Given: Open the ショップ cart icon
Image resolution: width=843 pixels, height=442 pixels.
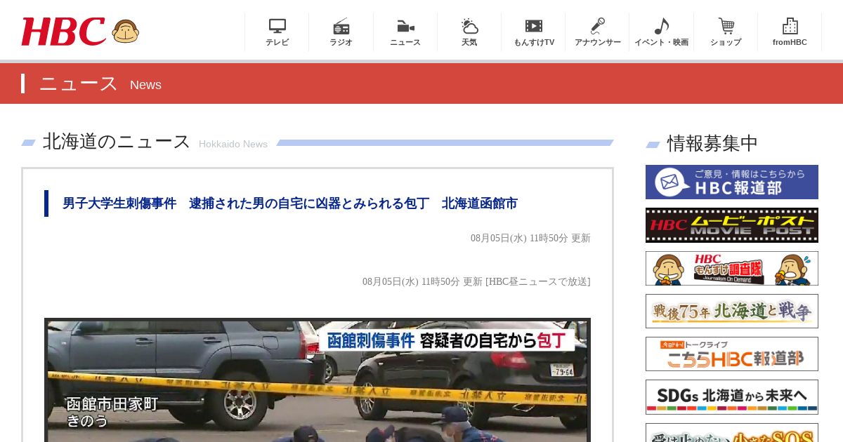Looking at the screenshot, I should pyautogui.click(x=726, y=26).
